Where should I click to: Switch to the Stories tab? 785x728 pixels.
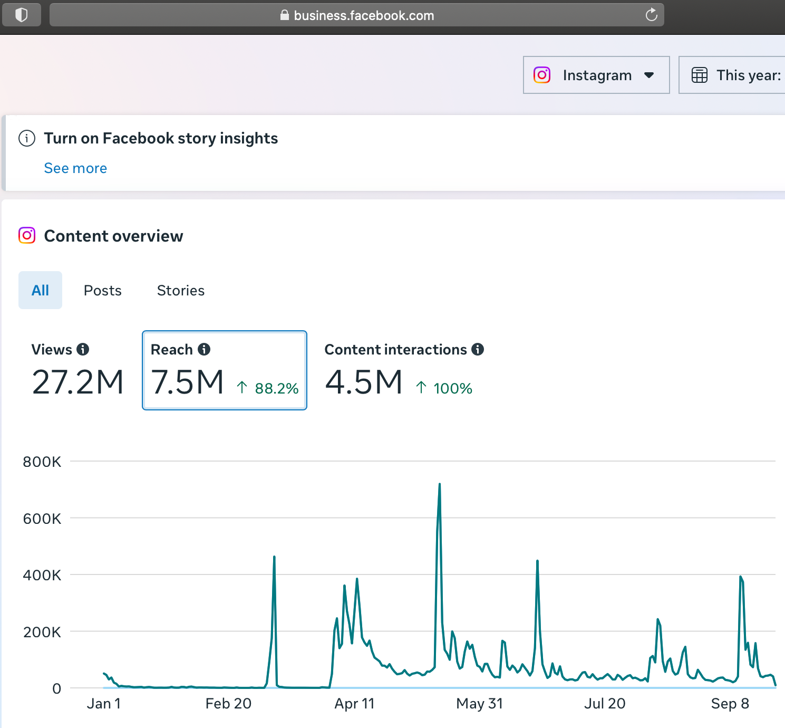click(181, 290)
